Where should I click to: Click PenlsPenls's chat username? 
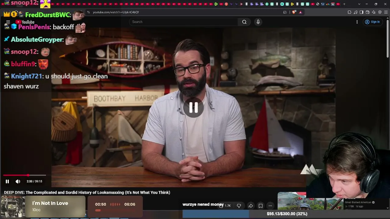pos(34,27)
